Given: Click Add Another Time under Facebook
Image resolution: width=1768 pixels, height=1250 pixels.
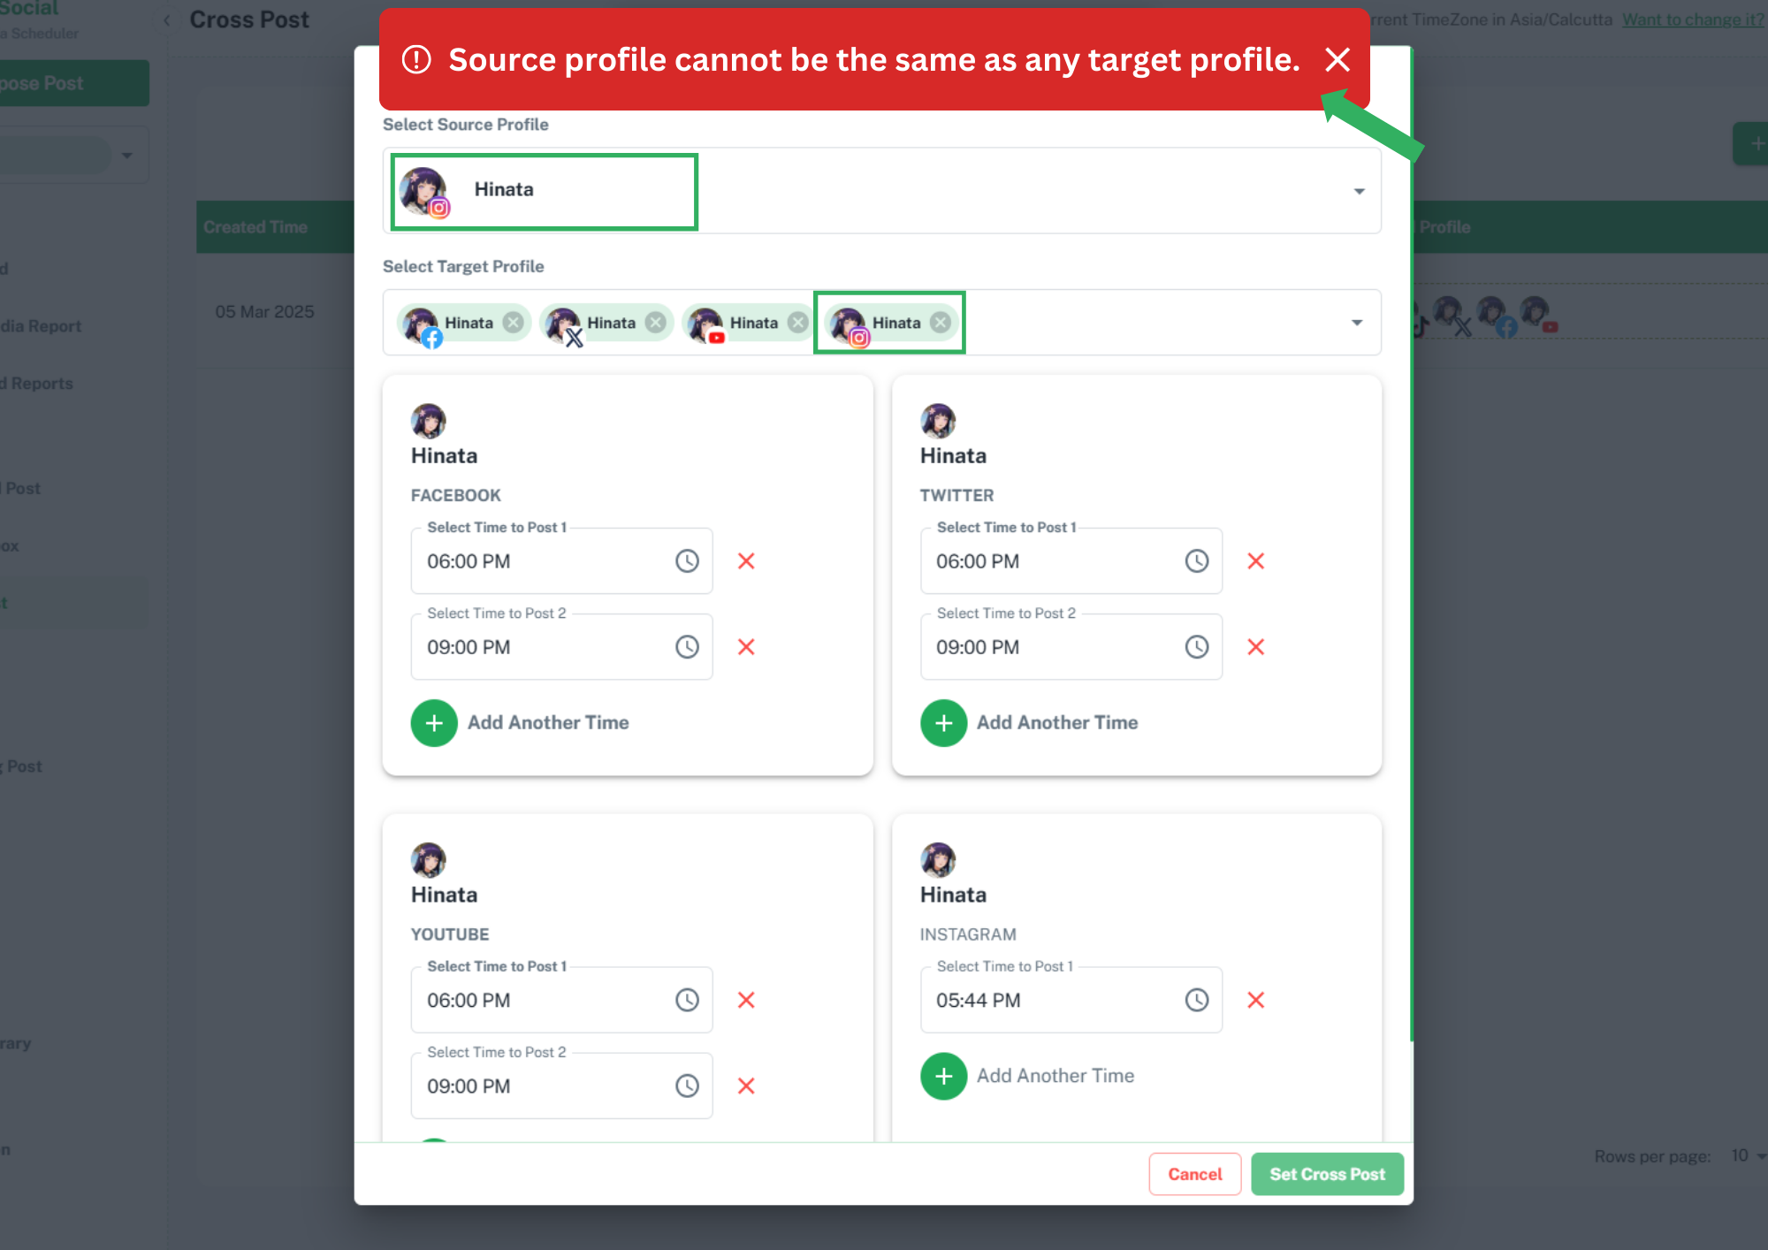Looking at the screenshot, I should click(521, 722).
